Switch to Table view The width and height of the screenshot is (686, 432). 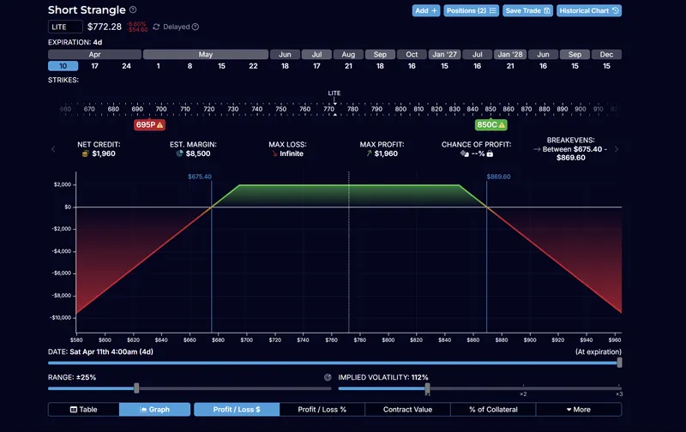click(x=83, y=410)
